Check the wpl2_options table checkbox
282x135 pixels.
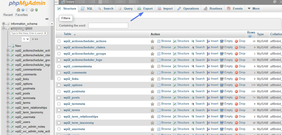(59, 85)
